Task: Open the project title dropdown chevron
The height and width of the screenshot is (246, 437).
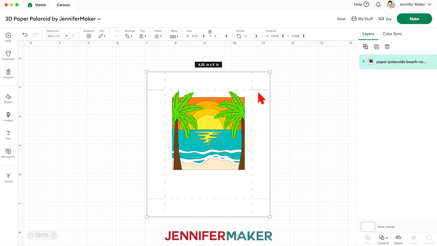Action: pos(99,19)
